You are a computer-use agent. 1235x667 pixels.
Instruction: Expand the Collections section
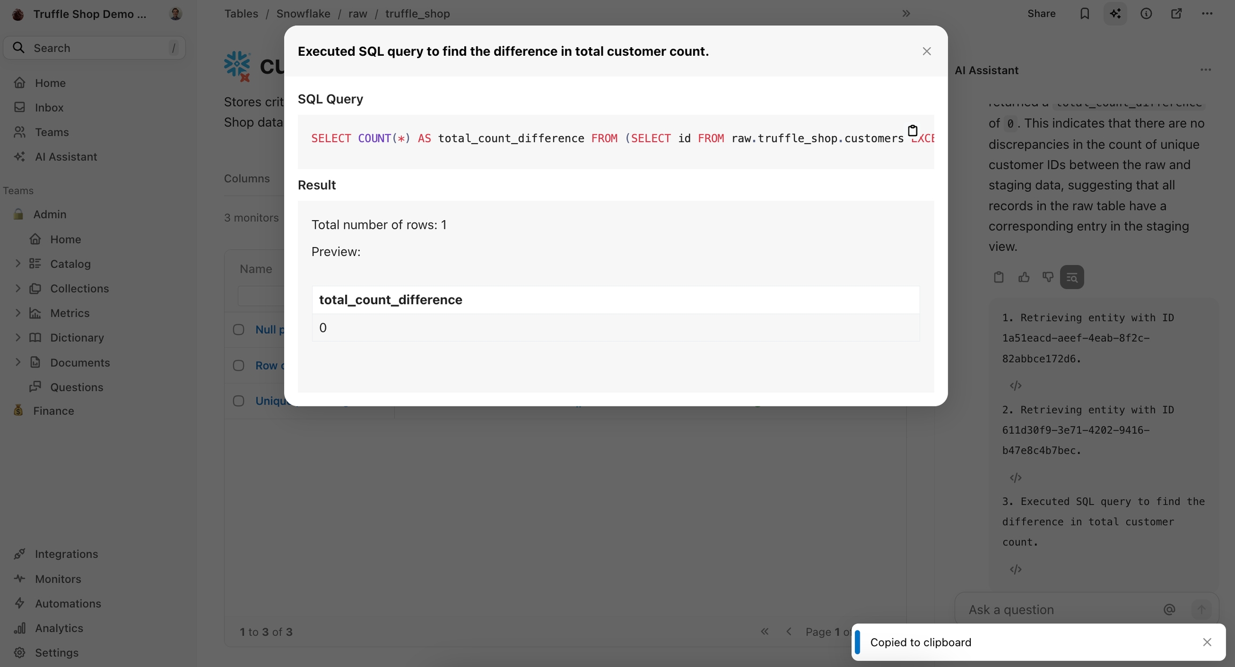18,288
